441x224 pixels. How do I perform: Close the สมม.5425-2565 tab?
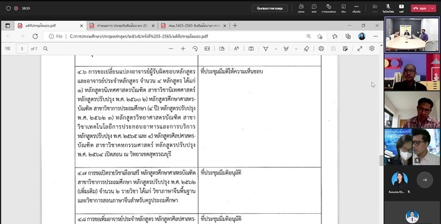224,26
